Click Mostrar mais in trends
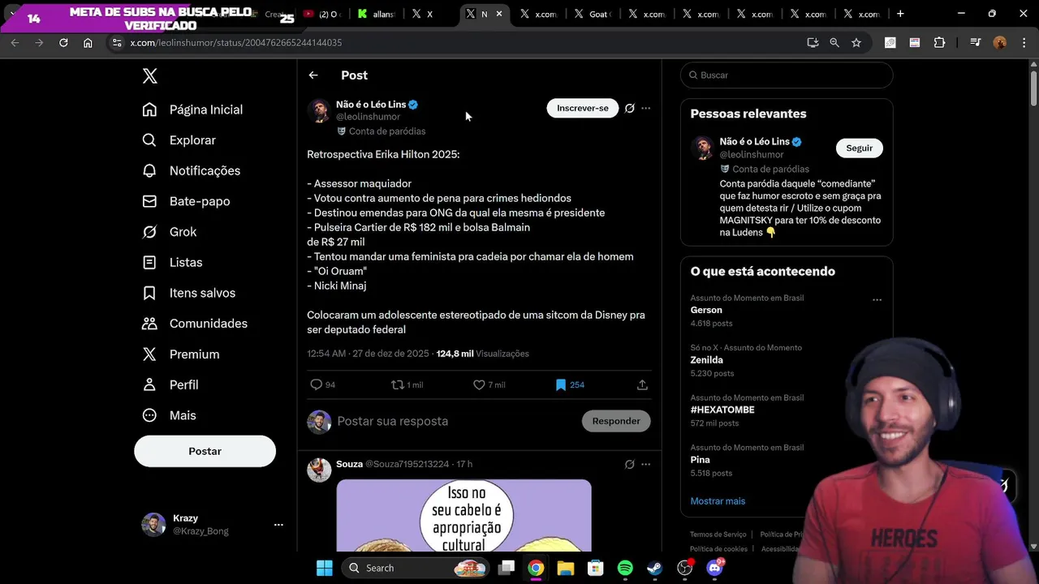The height and width of the screenshot is (584, 1039). 718,501
